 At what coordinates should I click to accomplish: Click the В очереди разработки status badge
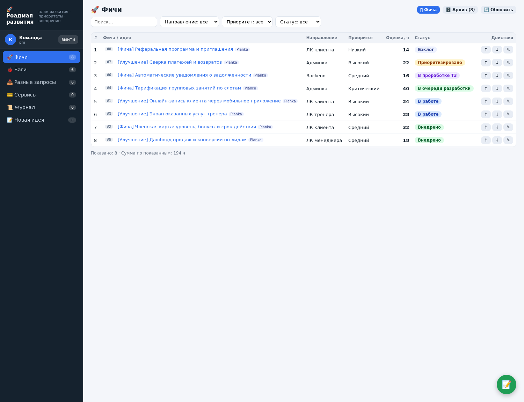444,88
